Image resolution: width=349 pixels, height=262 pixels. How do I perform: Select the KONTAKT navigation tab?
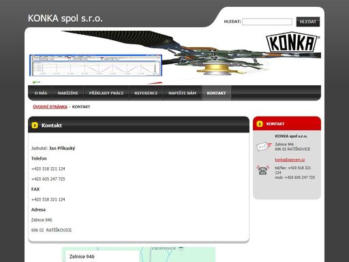(x=217, y=93)
